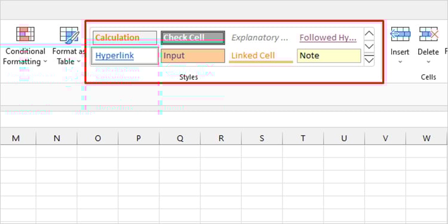Apply the Note cell style
448x224 pixels.
tap(329, 56)
